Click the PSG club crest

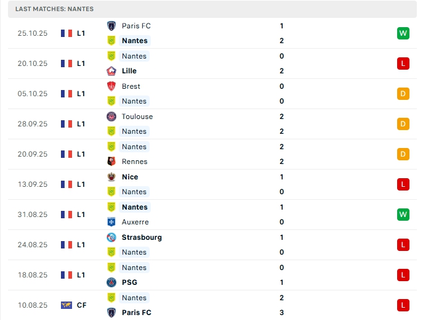[x=111, y=282]
